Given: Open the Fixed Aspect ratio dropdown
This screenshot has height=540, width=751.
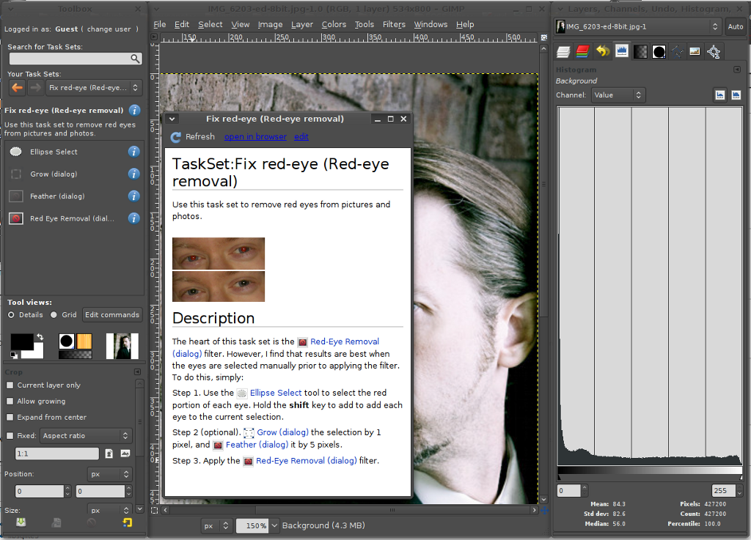Looking at the screenshot, I should point(86,436).
